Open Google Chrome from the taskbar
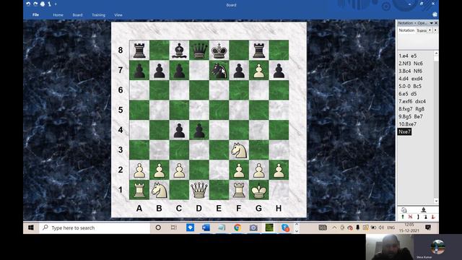462x260 pixels. point(237,227)
